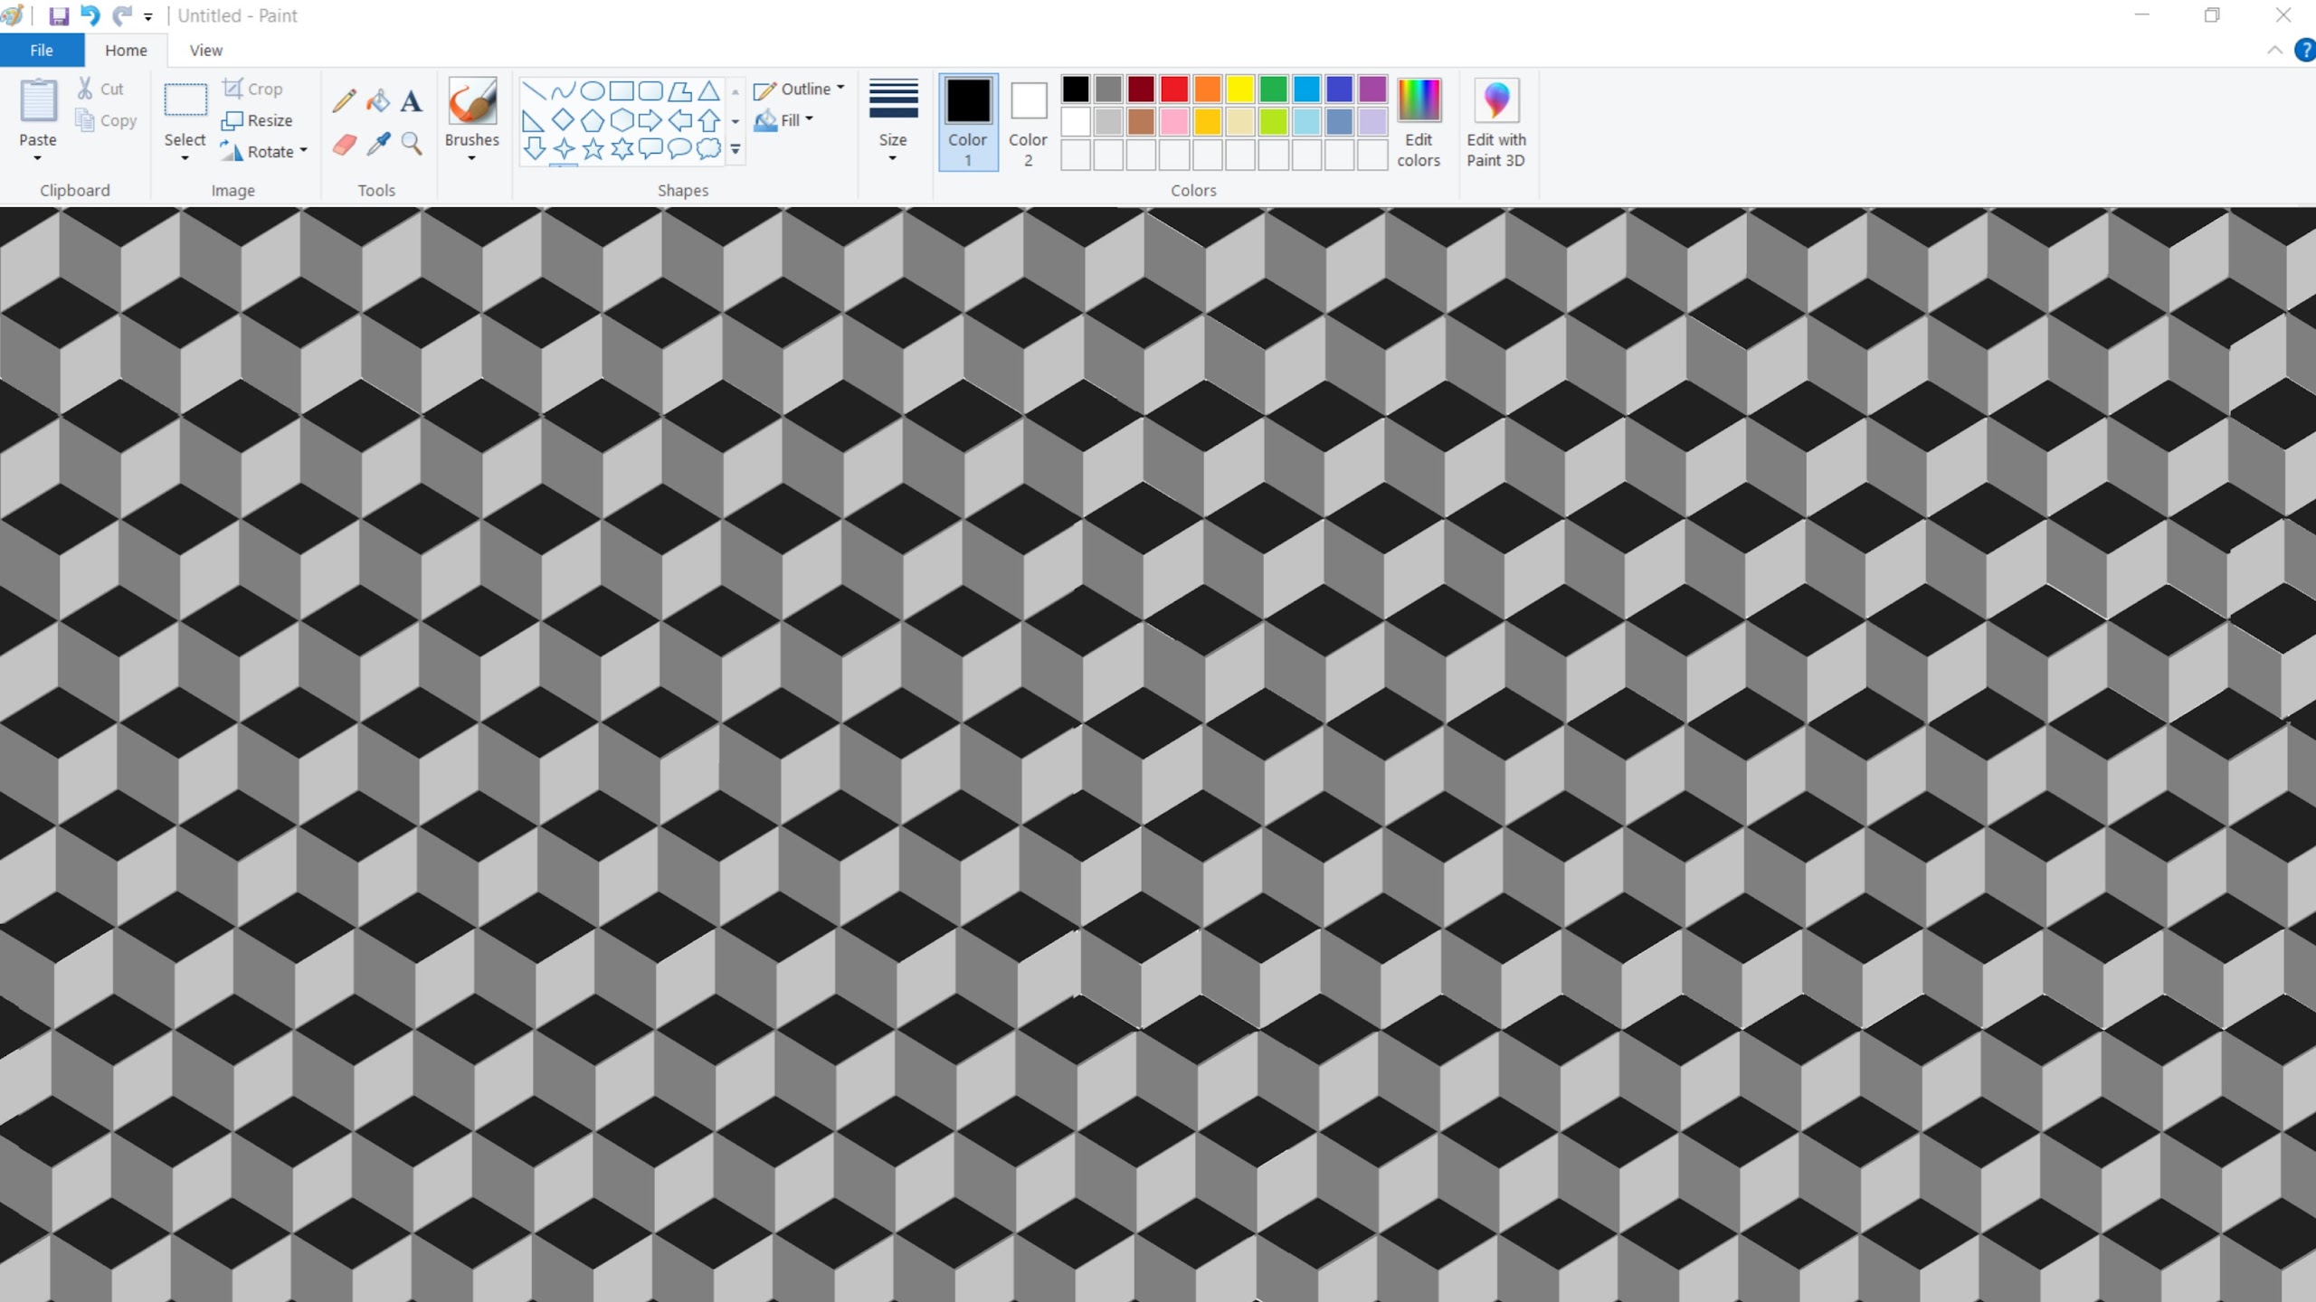Screen dimensions: 2316x1302
Task: Pick the red color swatch
Action: [1173, 89]
